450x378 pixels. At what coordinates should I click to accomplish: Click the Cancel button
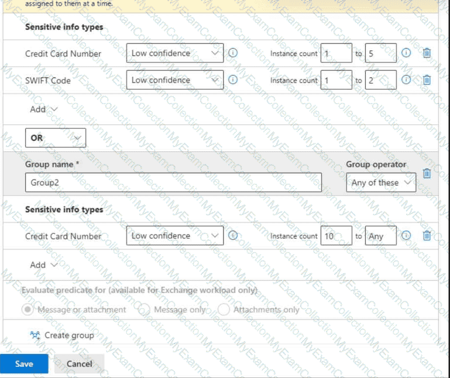(x=79, y=364)
